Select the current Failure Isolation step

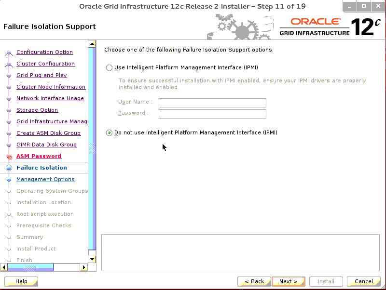click(41, 168)
